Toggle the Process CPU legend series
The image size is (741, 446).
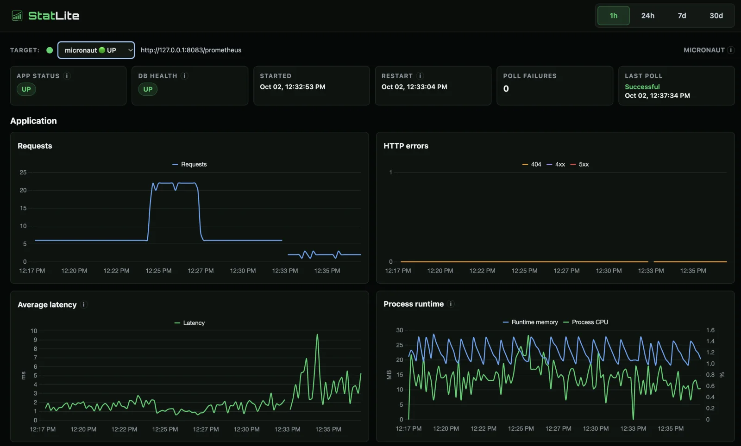click(x=585, y=322)
